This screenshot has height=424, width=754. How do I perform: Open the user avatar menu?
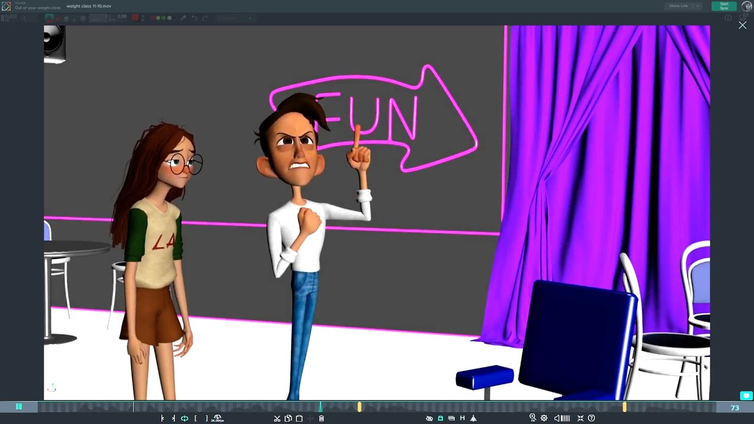tap(746, 6)
